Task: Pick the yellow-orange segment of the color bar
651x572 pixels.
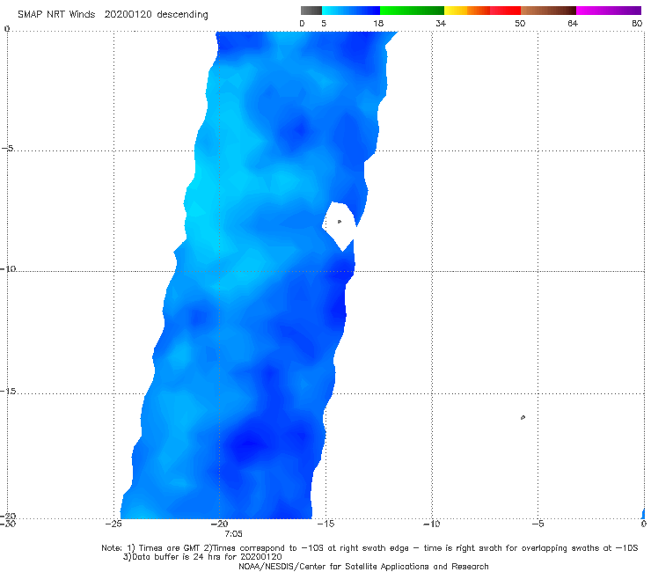Action: (467, 11)
